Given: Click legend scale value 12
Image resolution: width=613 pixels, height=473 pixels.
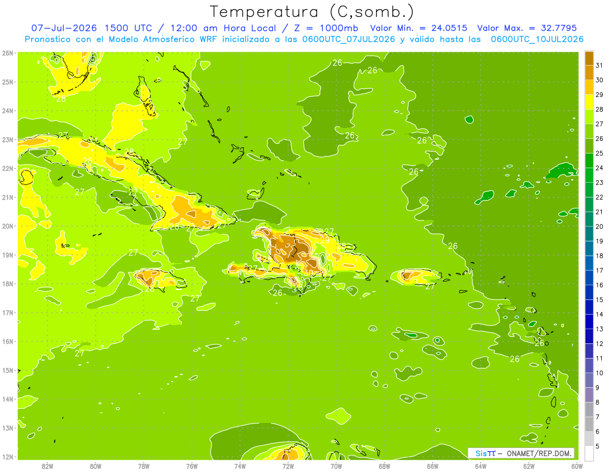Looking at the screenshot, I should point(599,344).
